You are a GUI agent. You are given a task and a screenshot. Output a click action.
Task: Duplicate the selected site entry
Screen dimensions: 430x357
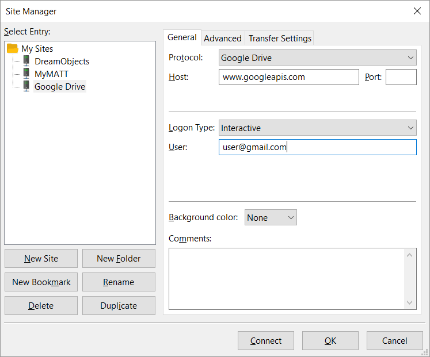coord(119,306)
